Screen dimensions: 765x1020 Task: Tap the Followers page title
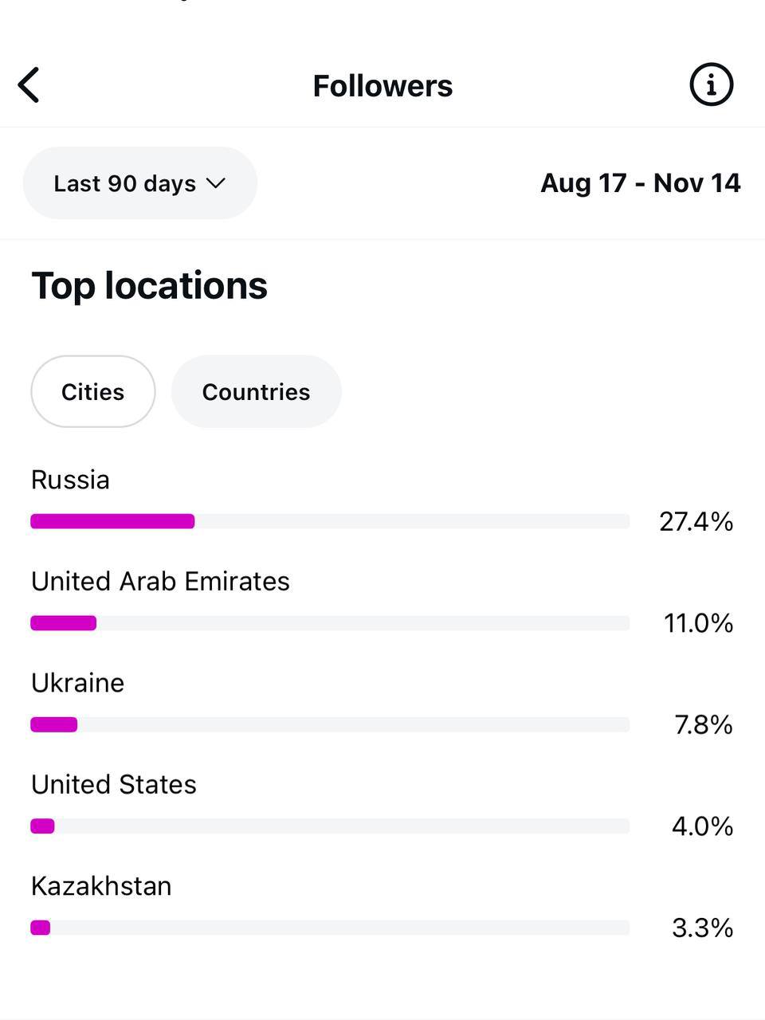pos(382,86)
